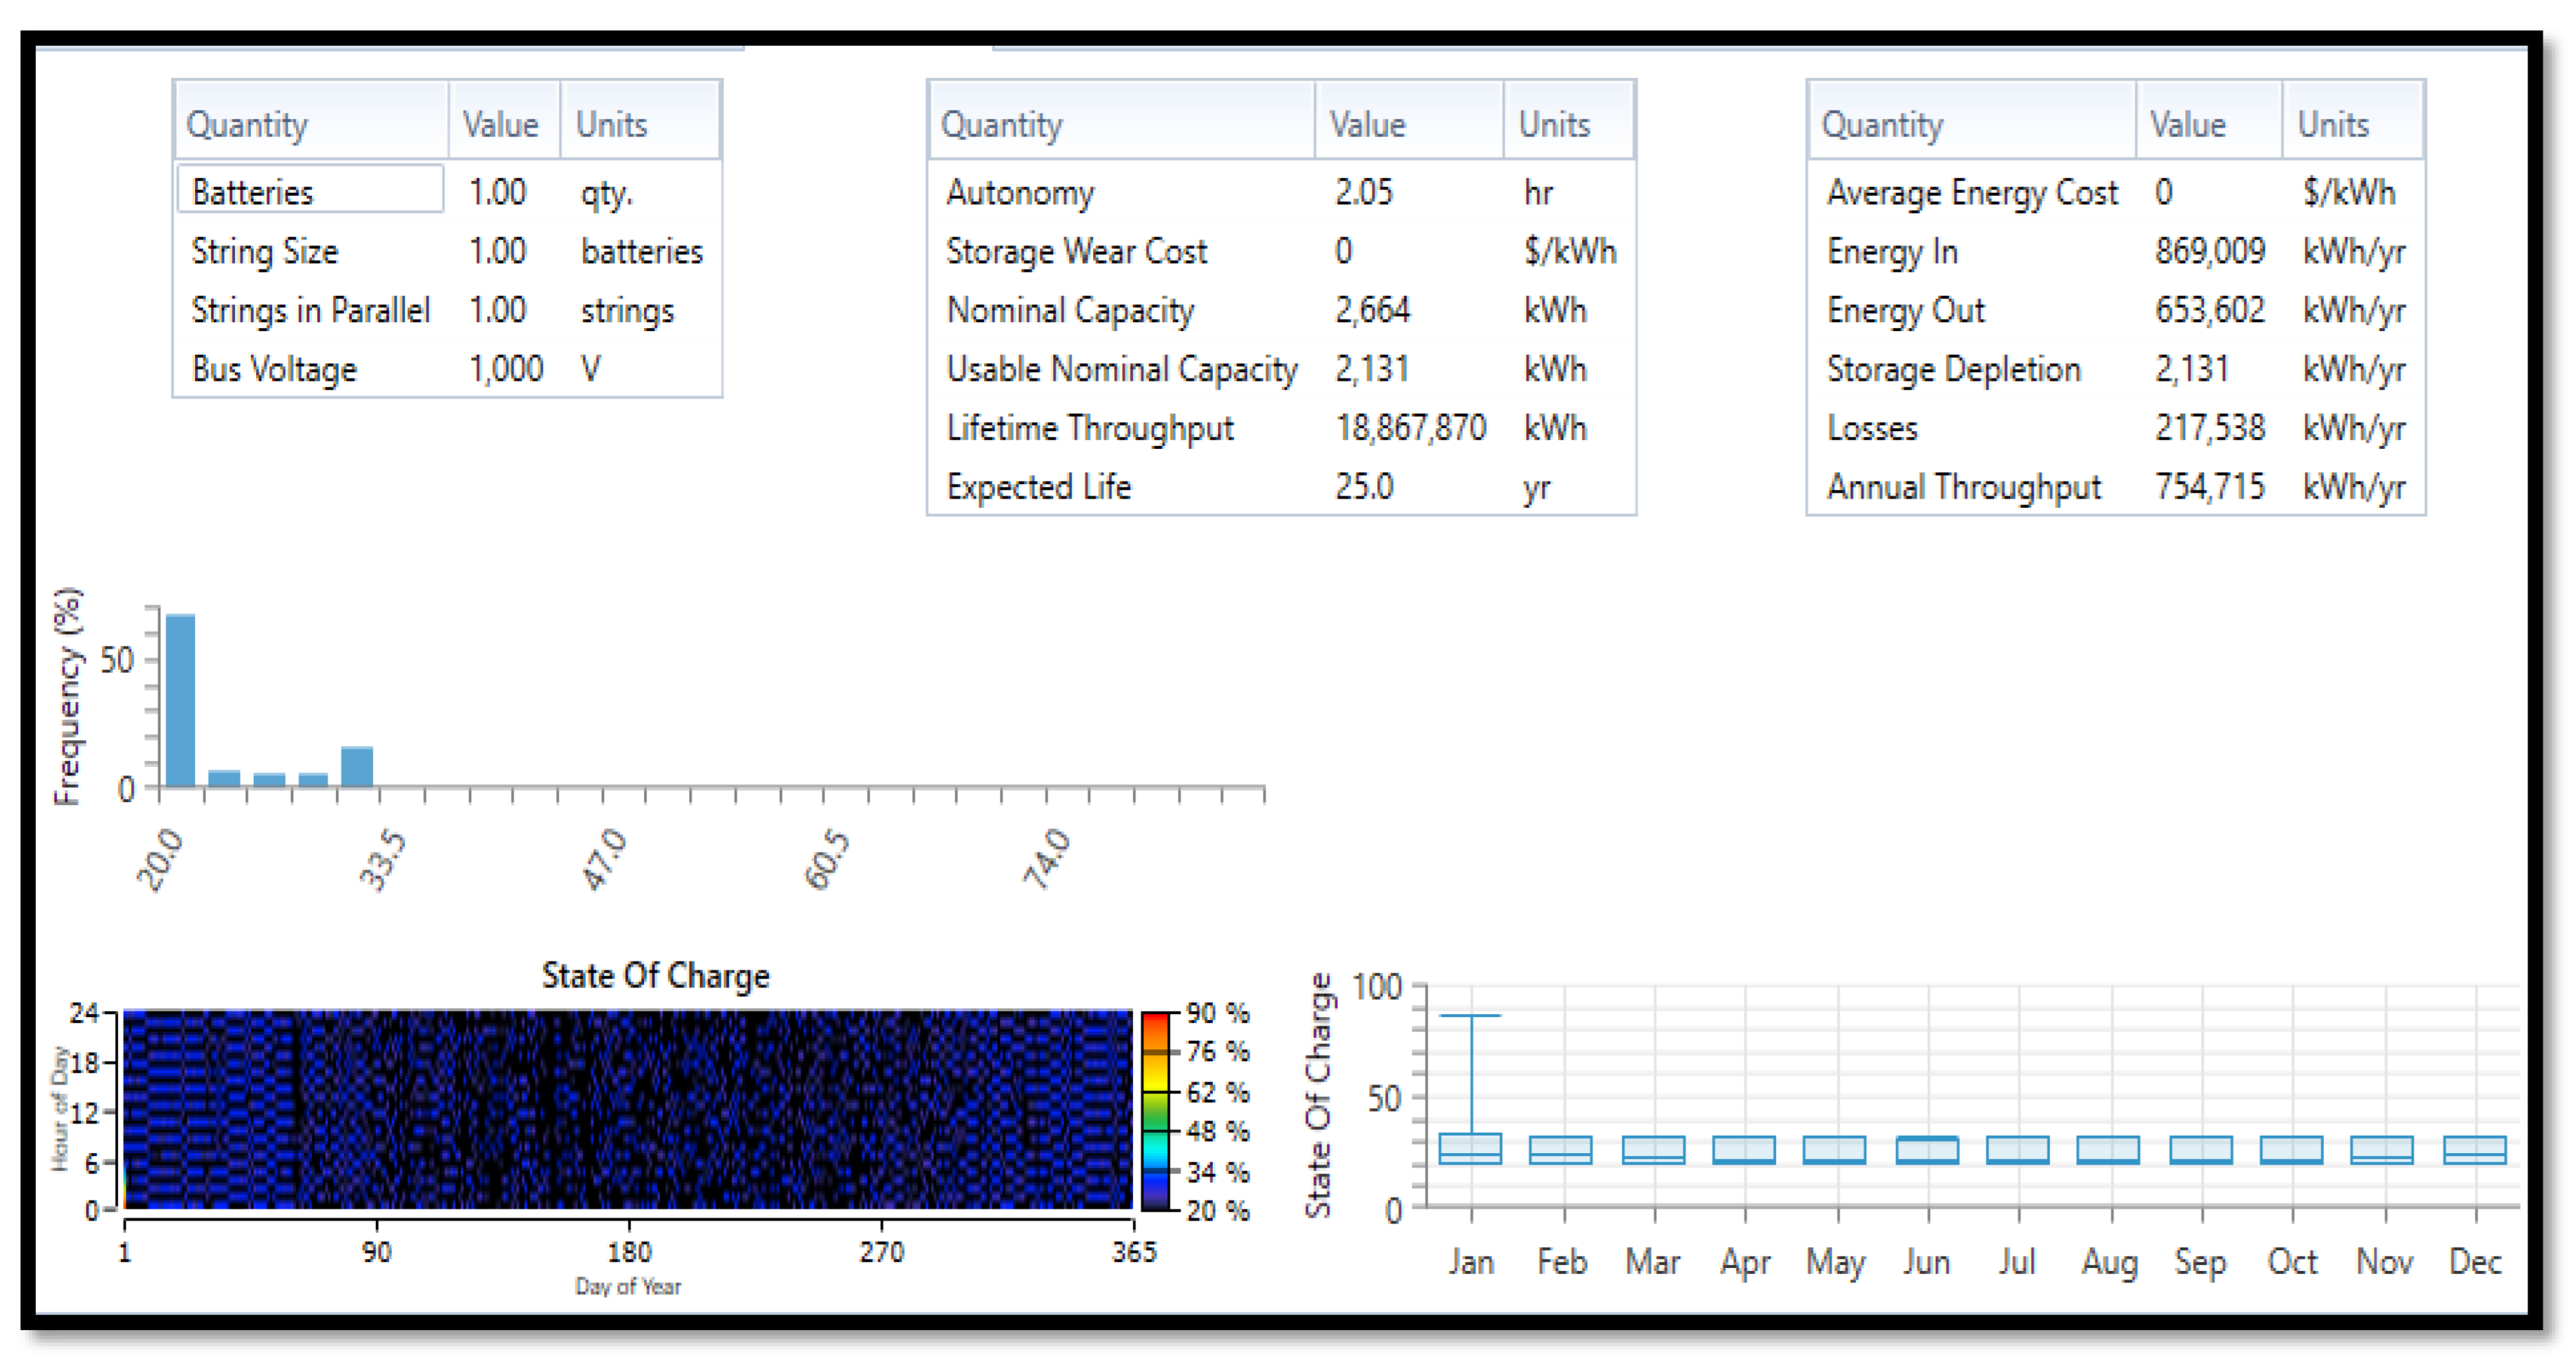The image size is (2576, 1367).
Task: Select the Batteries row cell
Action: [310, 190]
